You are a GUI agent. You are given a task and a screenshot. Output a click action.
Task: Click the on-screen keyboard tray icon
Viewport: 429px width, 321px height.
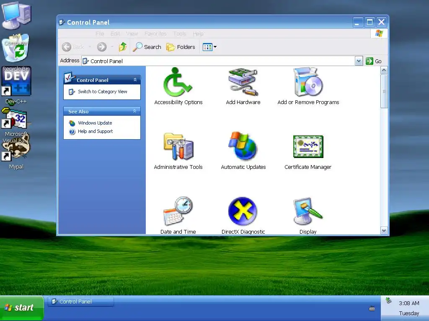[372, 309]
